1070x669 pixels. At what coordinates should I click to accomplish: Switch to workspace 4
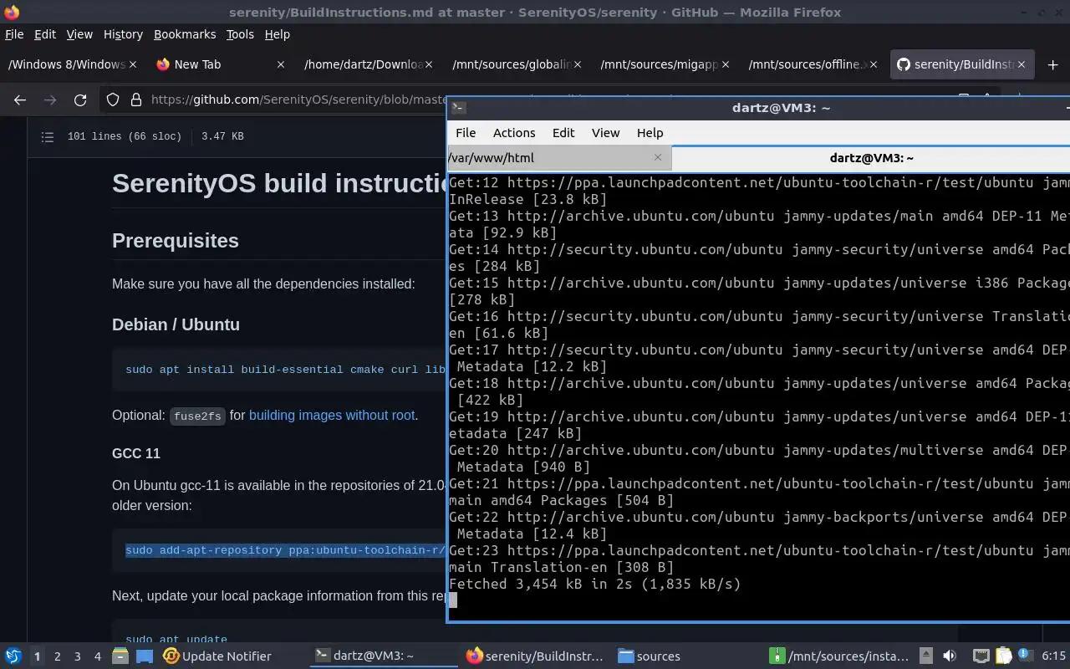(x=98, y=656)
